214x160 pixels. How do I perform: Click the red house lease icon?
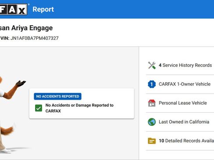point(152,103)
